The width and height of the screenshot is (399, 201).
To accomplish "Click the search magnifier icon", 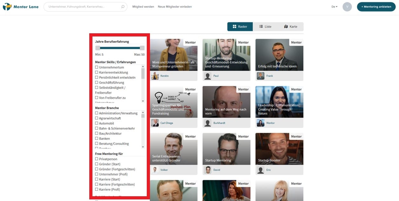I will [x=123, y=7].
